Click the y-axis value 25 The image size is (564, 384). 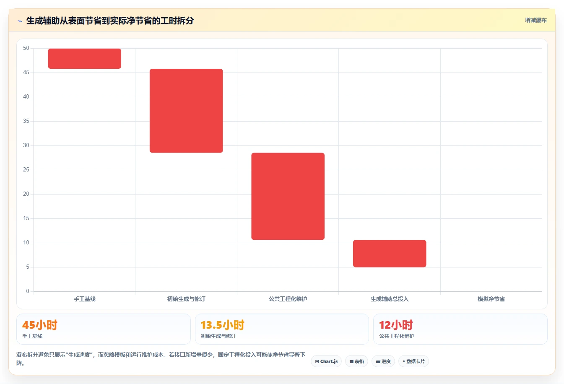[x=26, y=170]
